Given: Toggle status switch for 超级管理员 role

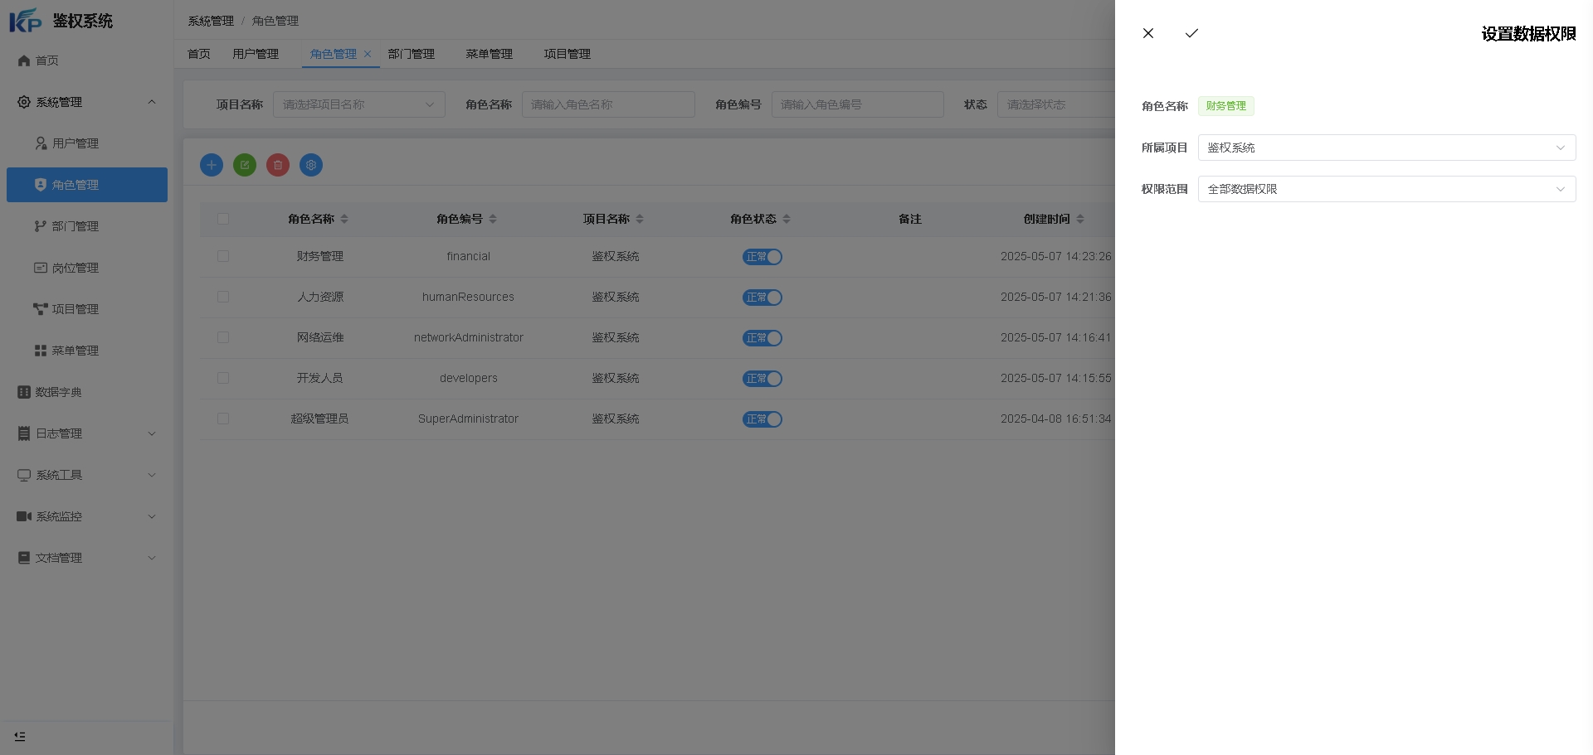Looking at the screenshot, I should [x=762, y=419].
